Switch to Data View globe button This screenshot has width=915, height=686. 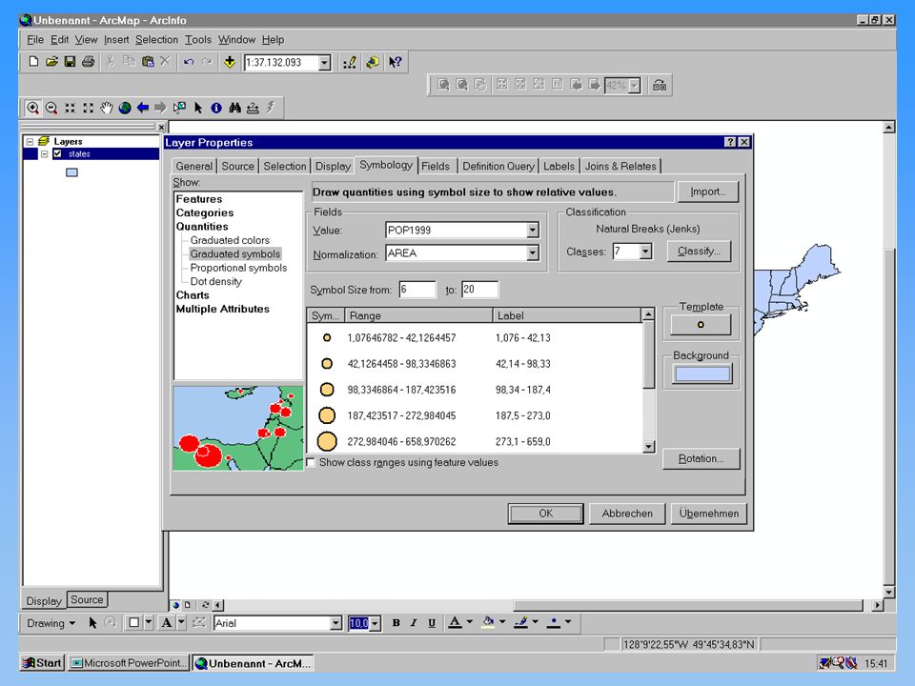[x=175, y=605]
